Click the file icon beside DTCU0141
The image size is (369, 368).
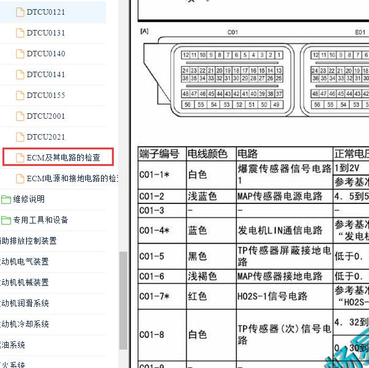pos(20,75)
